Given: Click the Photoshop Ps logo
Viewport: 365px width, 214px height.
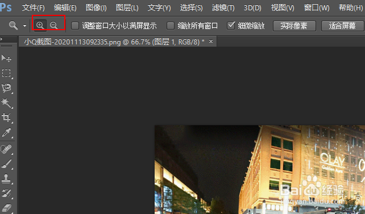Looking at the screenshot, I should tap(6, 7).
